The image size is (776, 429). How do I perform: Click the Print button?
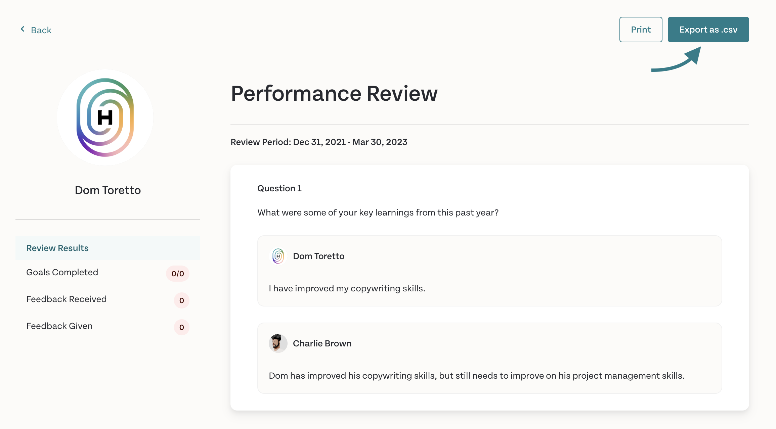click(641, 30)
